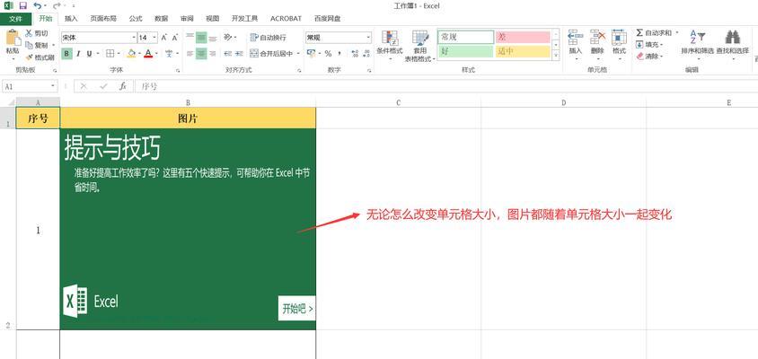The image size is (758, 359).
Task: Apply the percent style (%) icon
Action: [328, 53]
